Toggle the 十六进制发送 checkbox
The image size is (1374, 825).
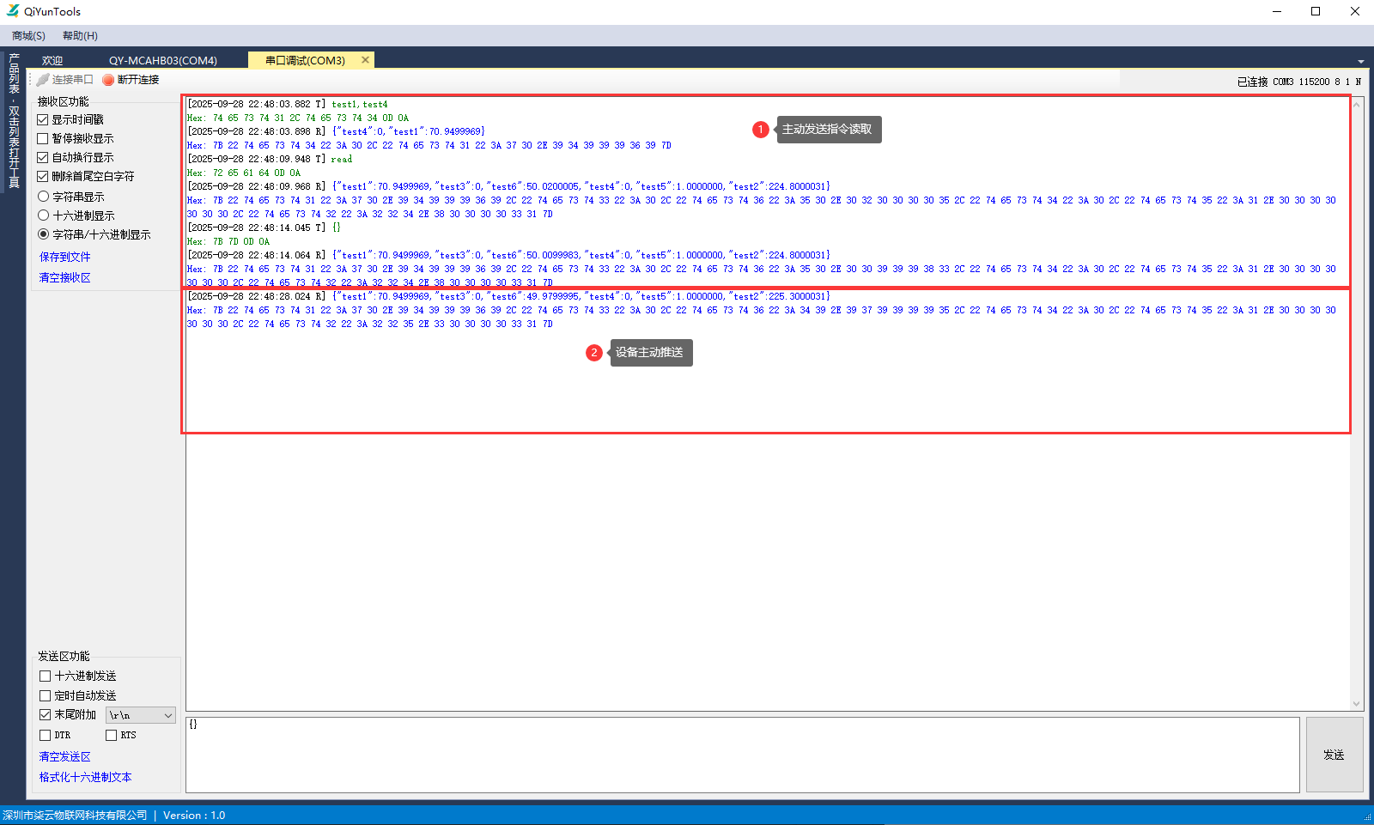tap(46, 676)
